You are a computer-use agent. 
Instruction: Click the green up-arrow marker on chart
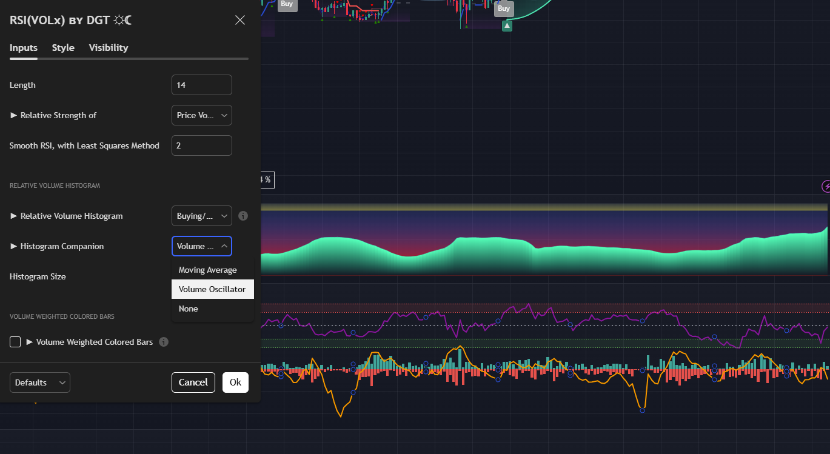click(507, 25)
